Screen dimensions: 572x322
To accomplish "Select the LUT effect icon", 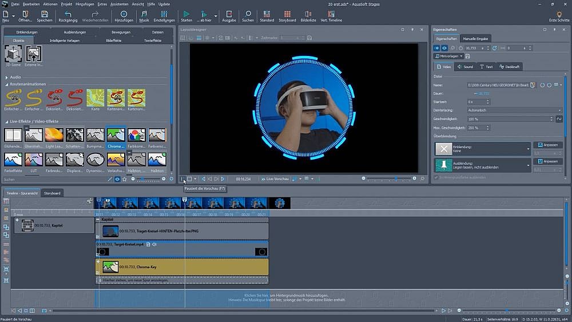I will tap(34, 160).
